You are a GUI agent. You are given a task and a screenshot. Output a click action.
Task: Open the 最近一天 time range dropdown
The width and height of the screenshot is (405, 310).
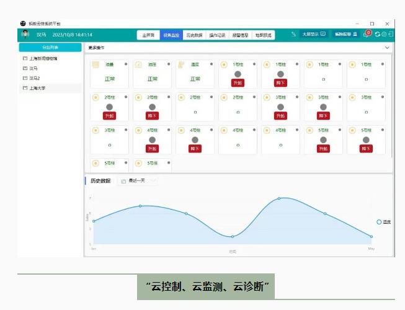coord(138,180)
